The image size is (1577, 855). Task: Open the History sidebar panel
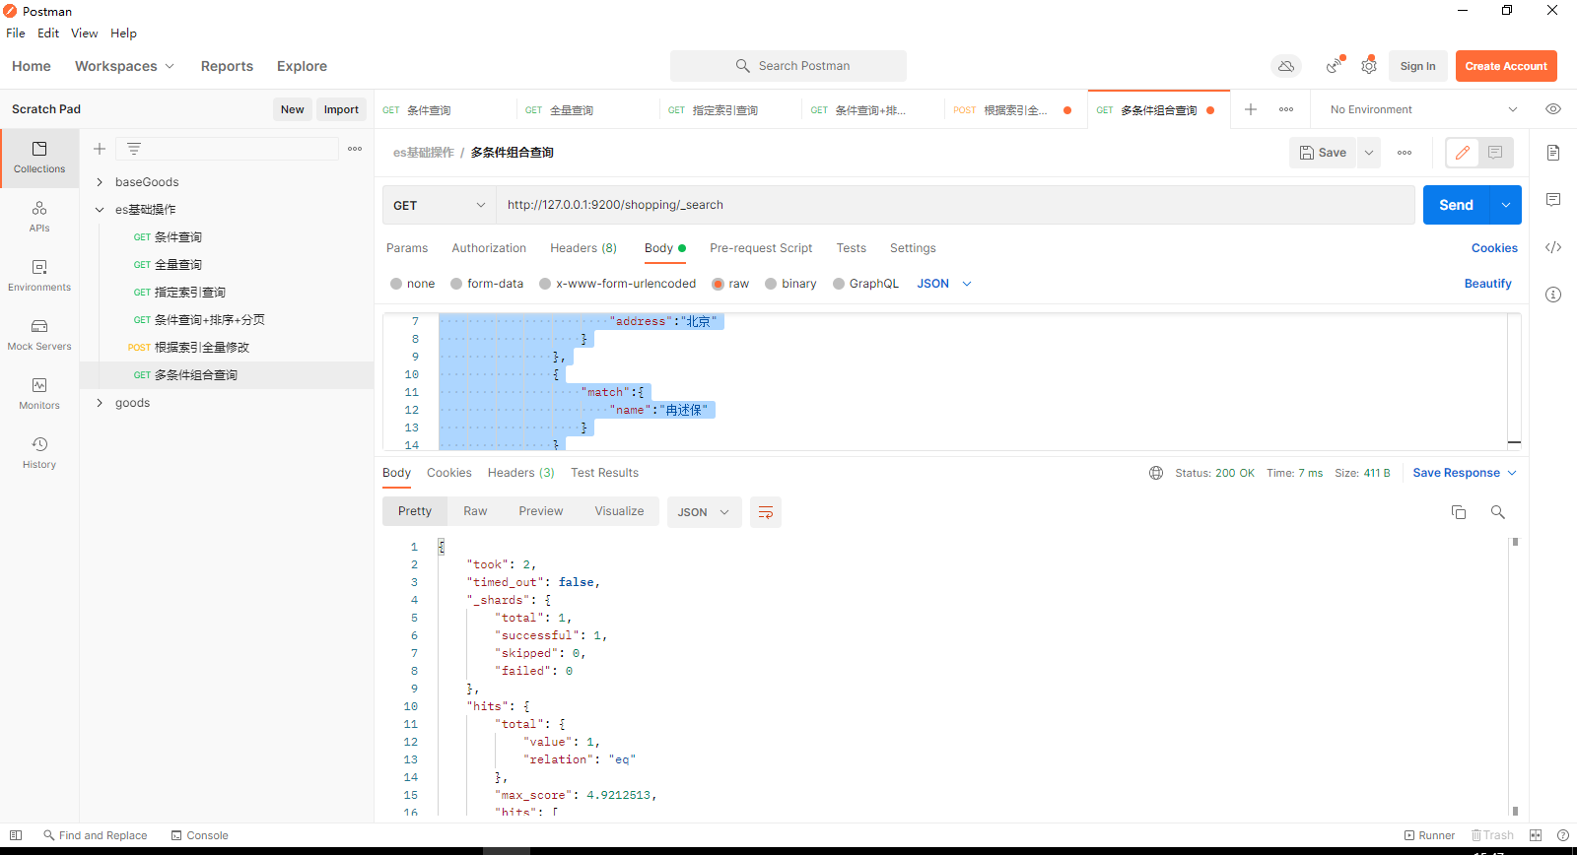tap(39, 453)
